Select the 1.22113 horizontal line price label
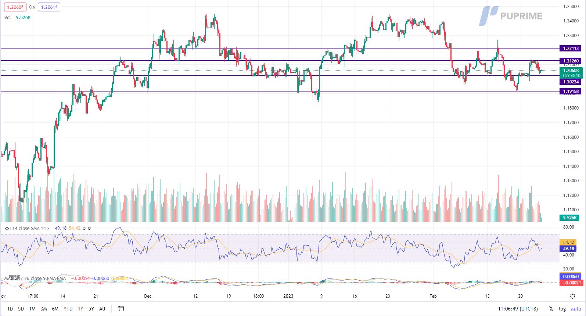Viewport: 586px width, 316px height. click(571, 48)
